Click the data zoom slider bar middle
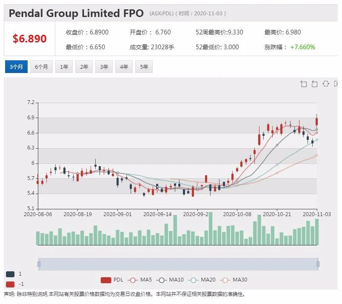Image resolution: width=342 pixels, height=304 pixels. point(178,264)
